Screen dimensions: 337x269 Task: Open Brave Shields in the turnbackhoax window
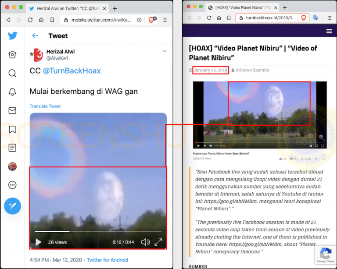tap(304, 18)
